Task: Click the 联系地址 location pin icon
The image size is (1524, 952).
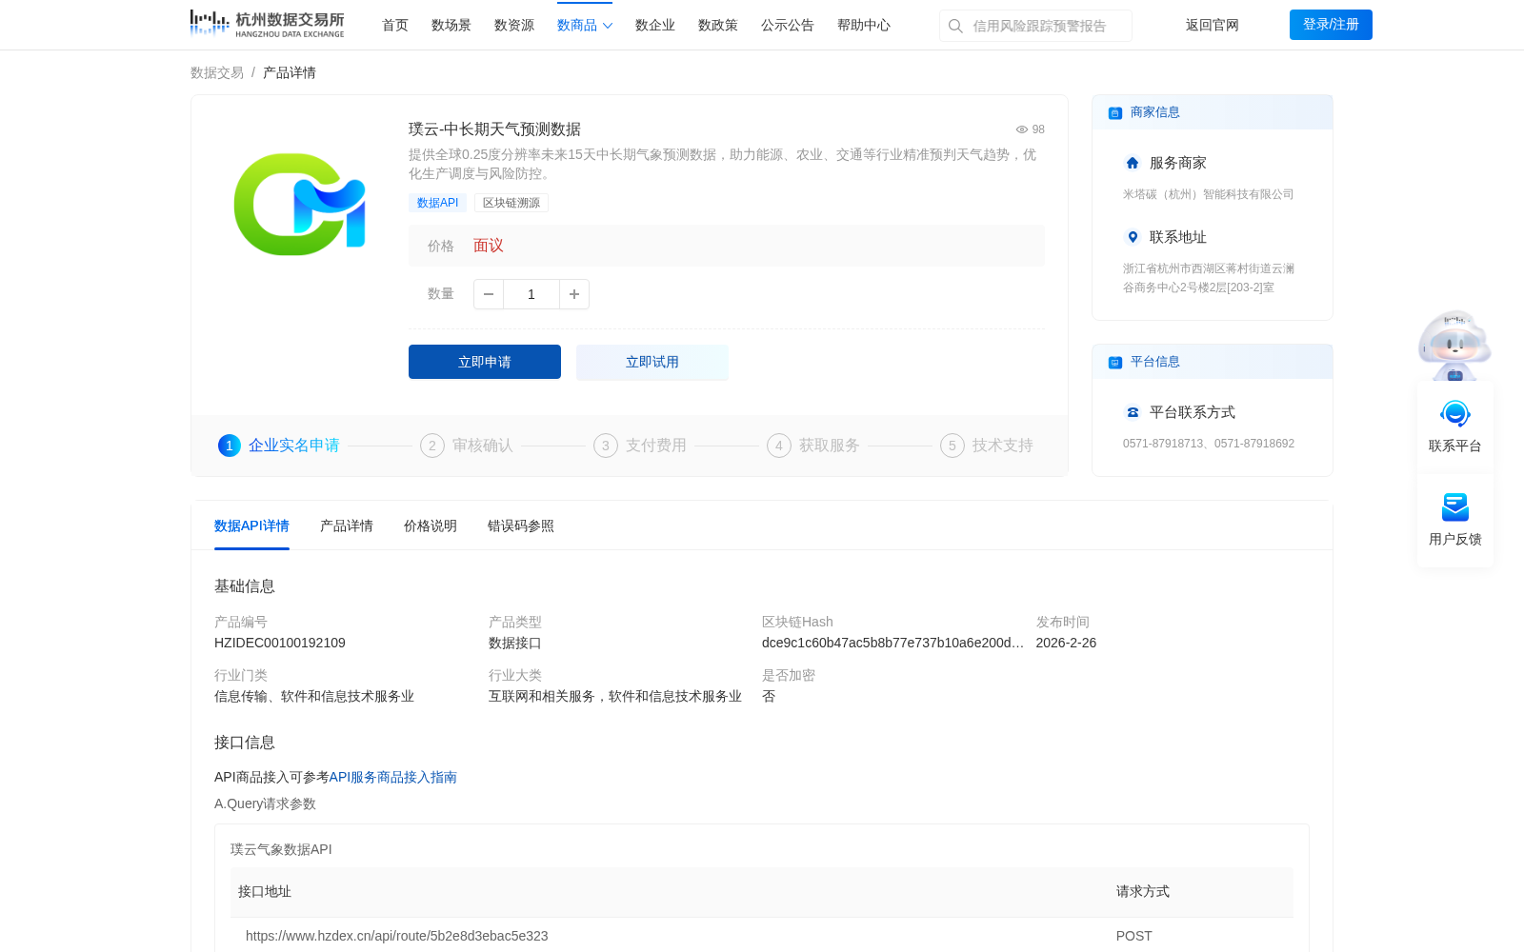Action: (x=1133, y=237)
